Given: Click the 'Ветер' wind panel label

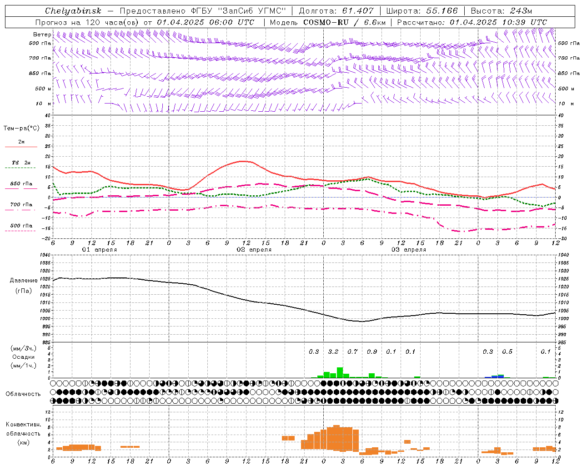Looking at the screenshot, I should click(x=42, y=35).
